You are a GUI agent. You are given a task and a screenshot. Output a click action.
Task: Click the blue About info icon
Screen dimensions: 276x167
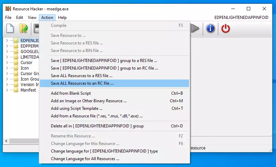coord(210,28)
